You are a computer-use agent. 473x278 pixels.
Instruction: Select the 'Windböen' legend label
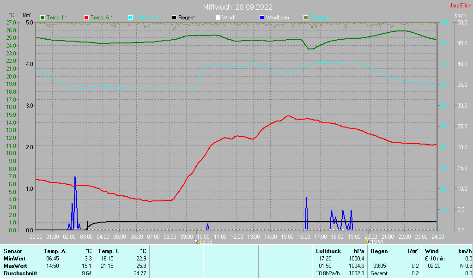[x=277, y=18]
